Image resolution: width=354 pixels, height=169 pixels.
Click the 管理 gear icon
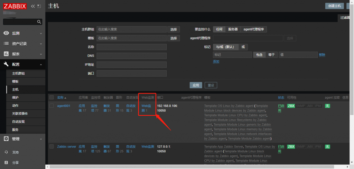pos(6,139)
